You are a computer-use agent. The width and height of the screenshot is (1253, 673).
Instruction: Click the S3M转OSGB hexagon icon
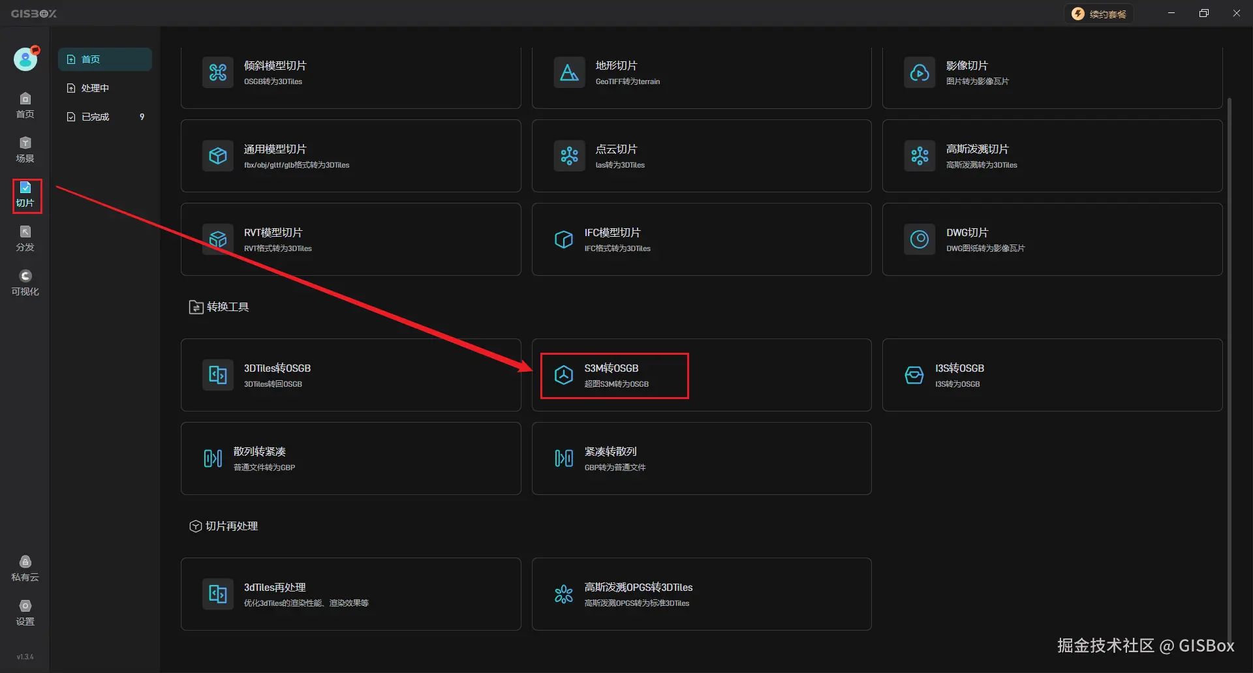click(x=564, y=375)
